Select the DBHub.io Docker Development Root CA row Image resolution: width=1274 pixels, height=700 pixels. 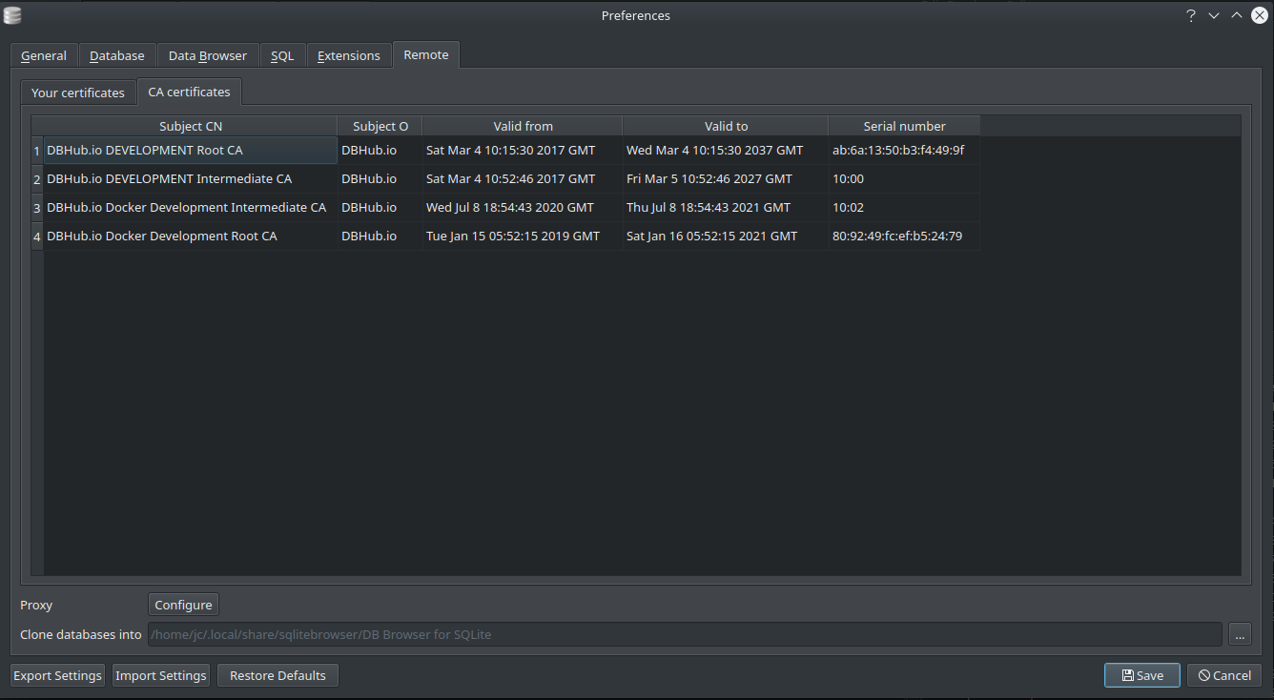(162, 236)
